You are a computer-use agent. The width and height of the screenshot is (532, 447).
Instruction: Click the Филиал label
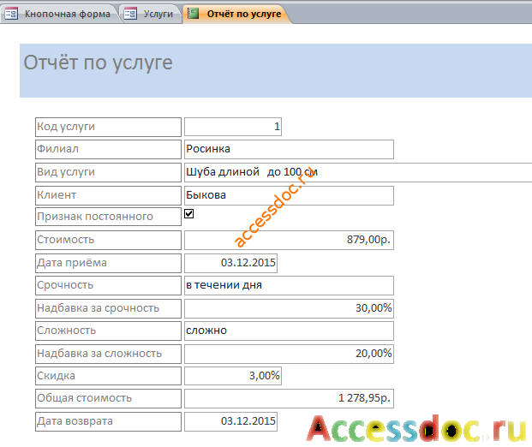pos(108,149)
